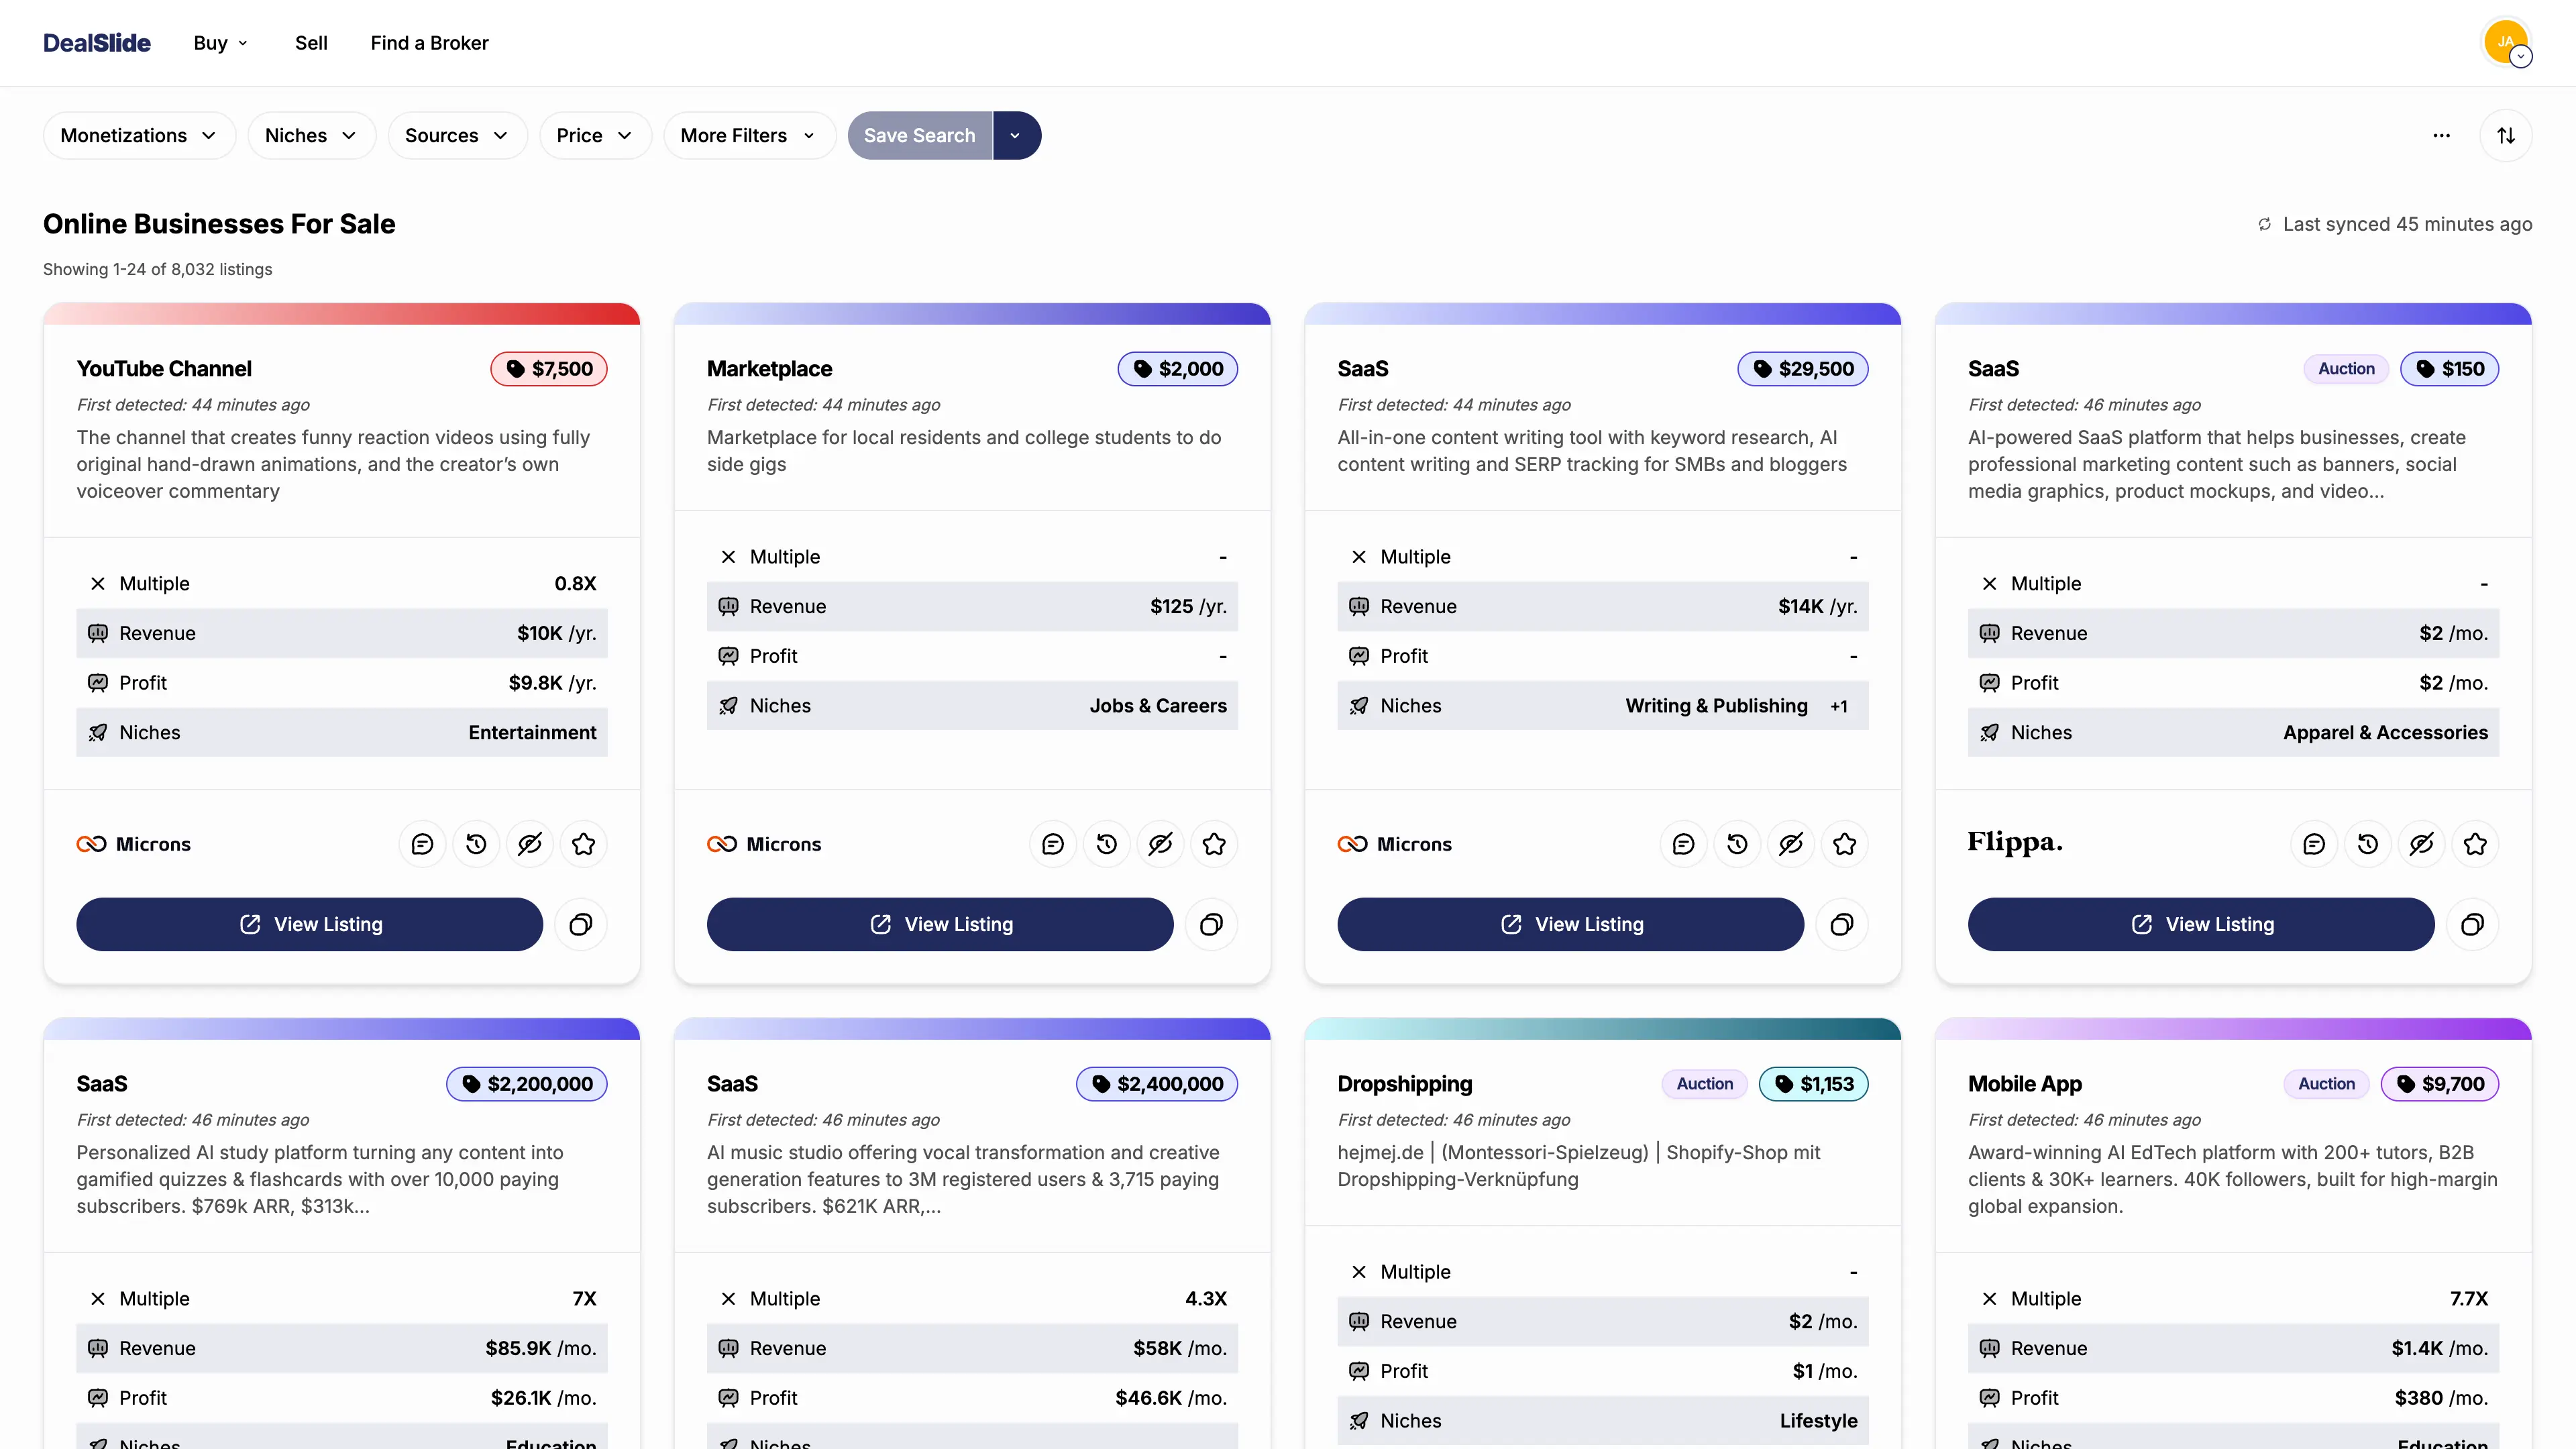
Task: Open the sort listings control
Action: tap(2505, 135)
